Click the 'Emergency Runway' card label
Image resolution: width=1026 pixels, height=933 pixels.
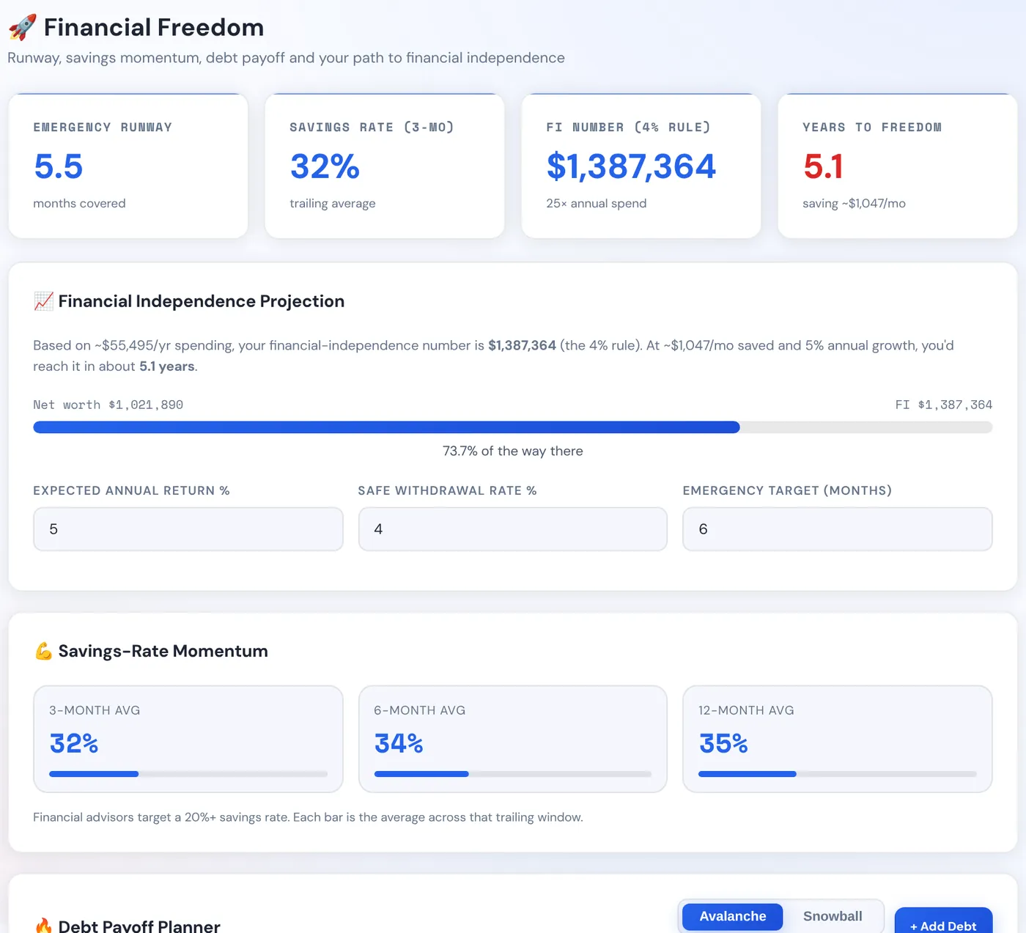[103, 127]
